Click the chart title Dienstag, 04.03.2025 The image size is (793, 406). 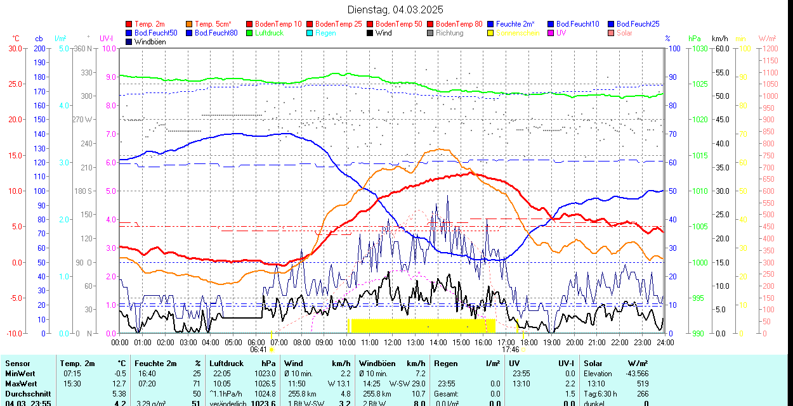pyautogui.click(x=396, y=10)
